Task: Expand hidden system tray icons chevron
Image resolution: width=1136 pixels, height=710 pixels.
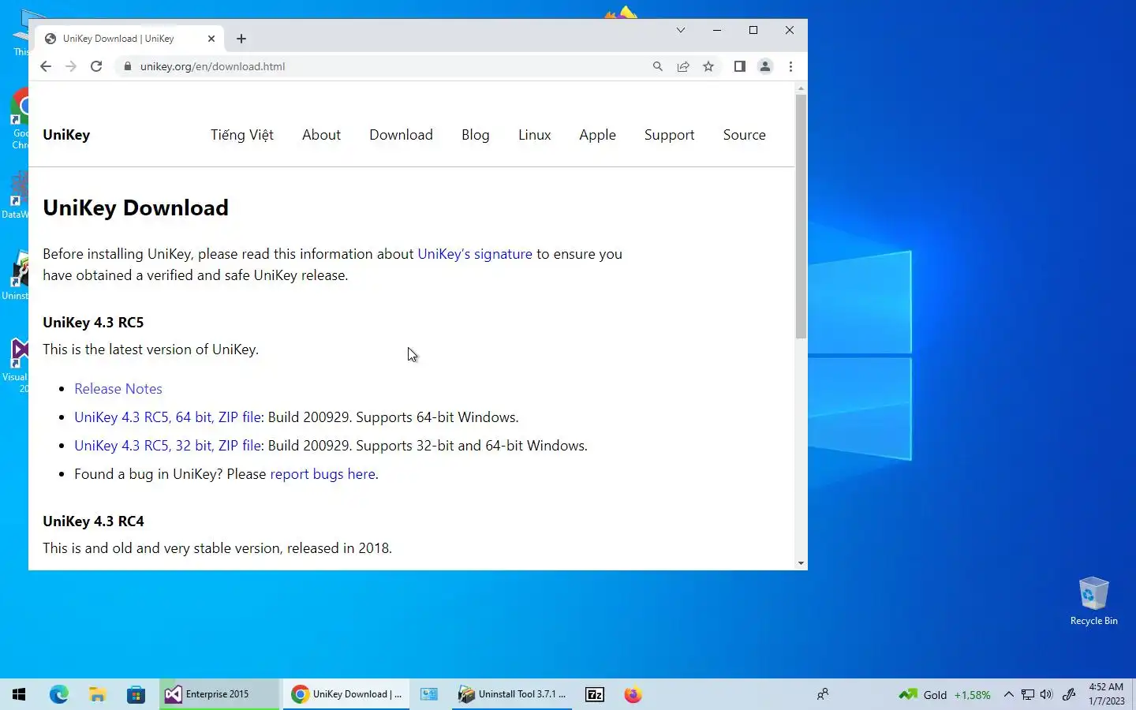Action: [1008, 694]
